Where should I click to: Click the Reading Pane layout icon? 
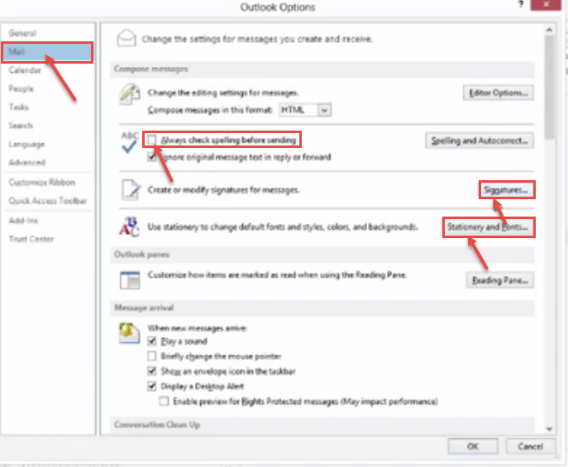click(x=130, y=280)
